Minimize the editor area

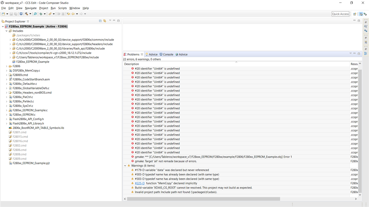coord(354,20)
